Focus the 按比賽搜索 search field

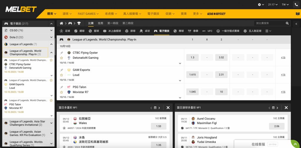pyautogui.click(x=270, y=23)
